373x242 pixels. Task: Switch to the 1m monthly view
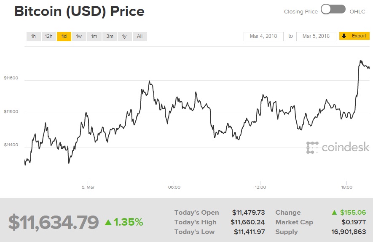coord(94,36)
